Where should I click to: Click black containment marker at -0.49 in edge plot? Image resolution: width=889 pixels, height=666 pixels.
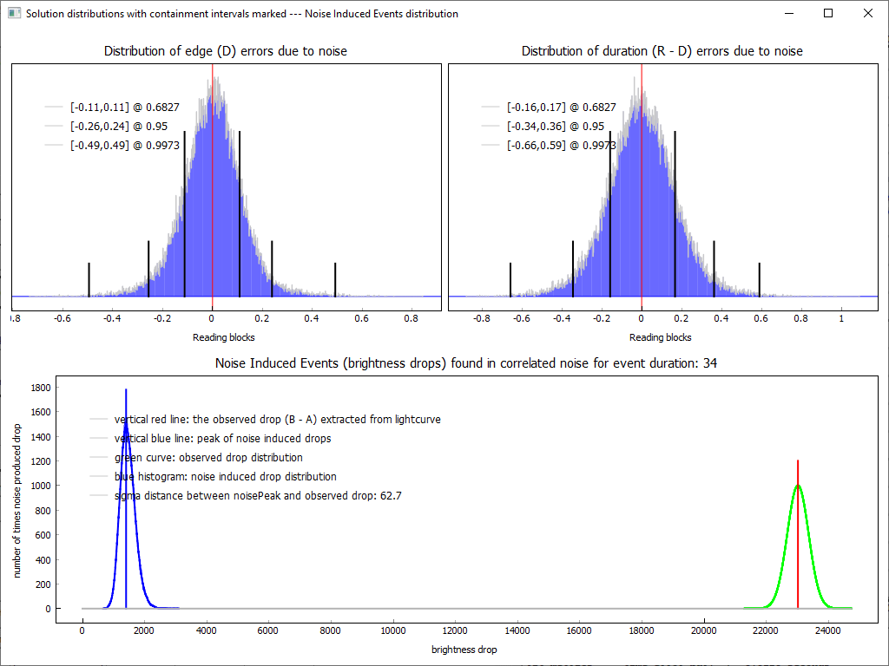89,279
